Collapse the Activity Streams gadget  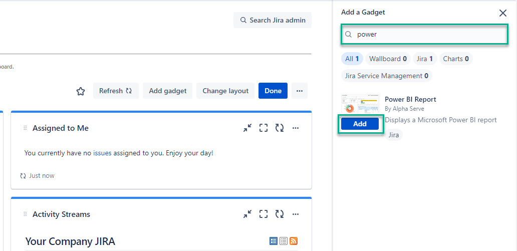pyautogui.click(x=247, y=214)
